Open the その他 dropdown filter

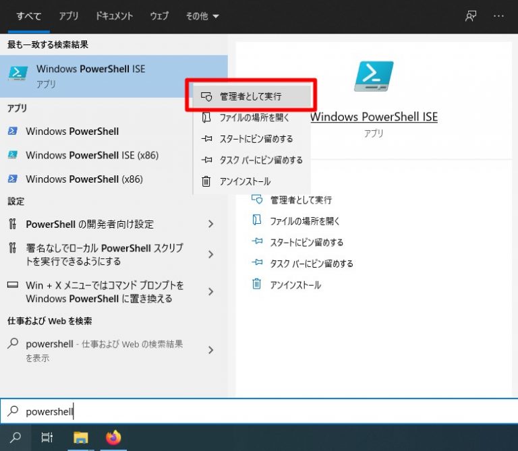(202, 16)
